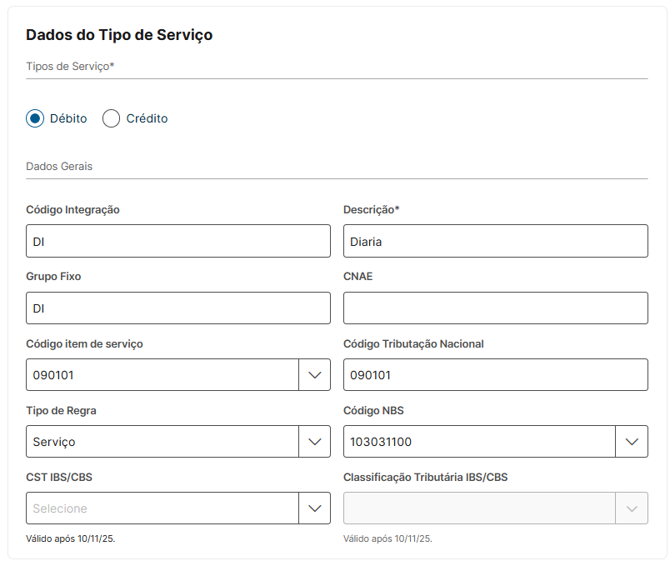The image size is (670, 561).
Task: Select the Crédito radio button
Action: [111, 118]
